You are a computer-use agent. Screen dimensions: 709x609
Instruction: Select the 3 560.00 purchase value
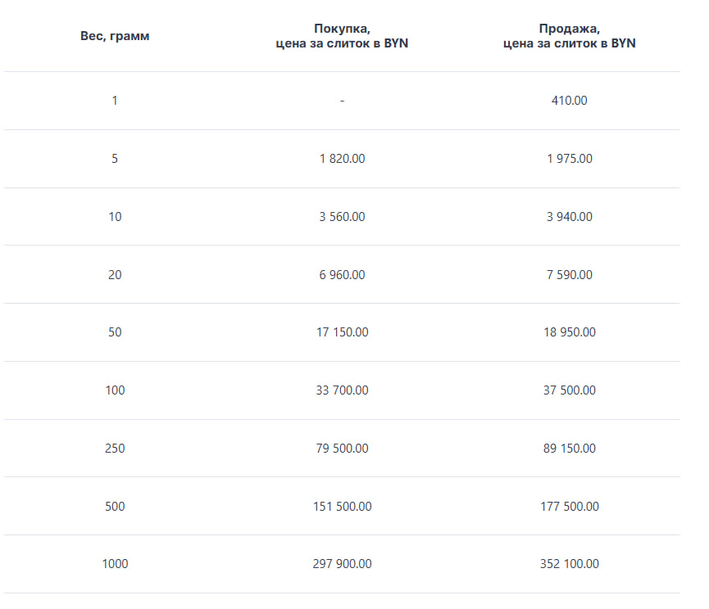(x=342, y=217)
